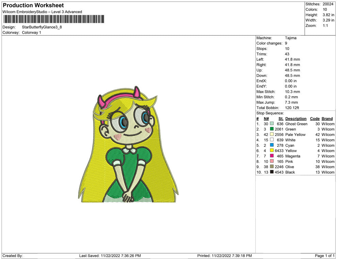Click the Height value '3.82 in'
The height and width of the screenshot is (259, 337).
coord(328,15)
